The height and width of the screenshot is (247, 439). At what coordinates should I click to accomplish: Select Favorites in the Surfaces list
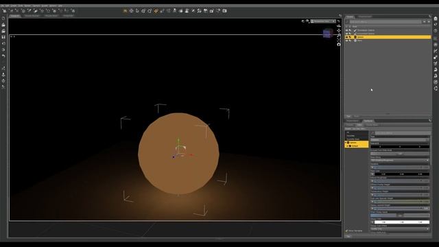coord(351,136)
